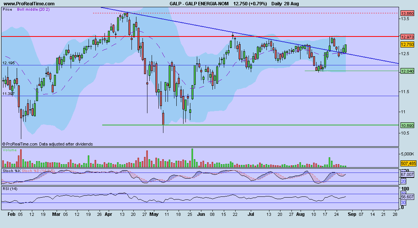This screenshot has width=418, height=228.
Task: Click the RSI 30 level tag
Action: [403, 203]
